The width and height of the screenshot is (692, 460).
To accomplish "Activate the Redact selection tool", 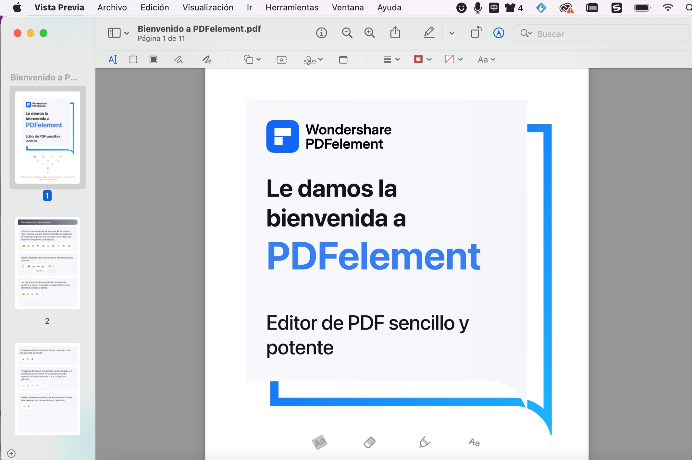I will pos(154,60).
